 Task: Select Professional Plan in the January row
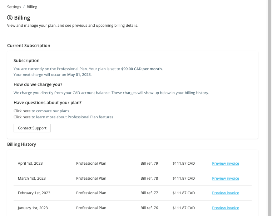91,208
